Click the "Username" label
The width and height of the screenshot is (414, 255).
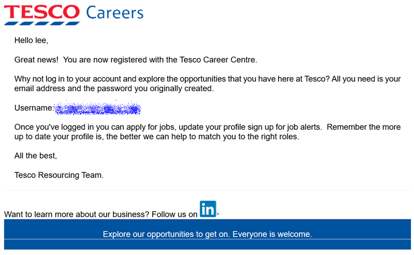point(33,108)
